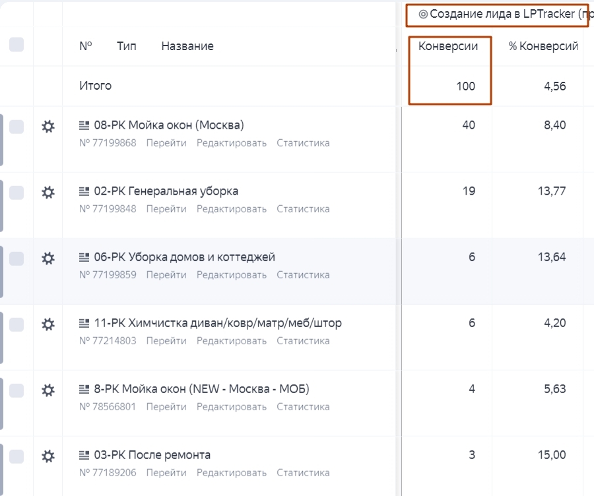The height and width of the screenshot is (496, 594).
Task: Sort campaigns by Название column
Action: point(187,46)
